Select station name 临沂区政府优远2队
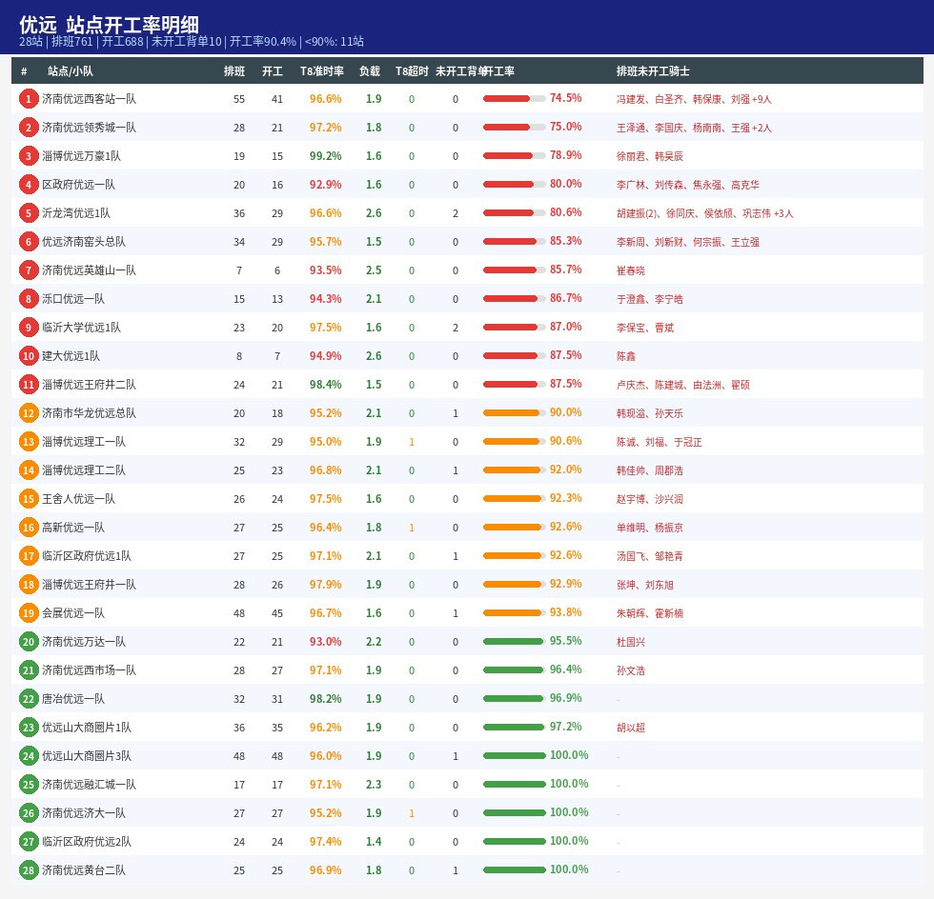Image resolution: width=934 pixels, height=899 pixels. pyautogui.click(x=87, y=842)
